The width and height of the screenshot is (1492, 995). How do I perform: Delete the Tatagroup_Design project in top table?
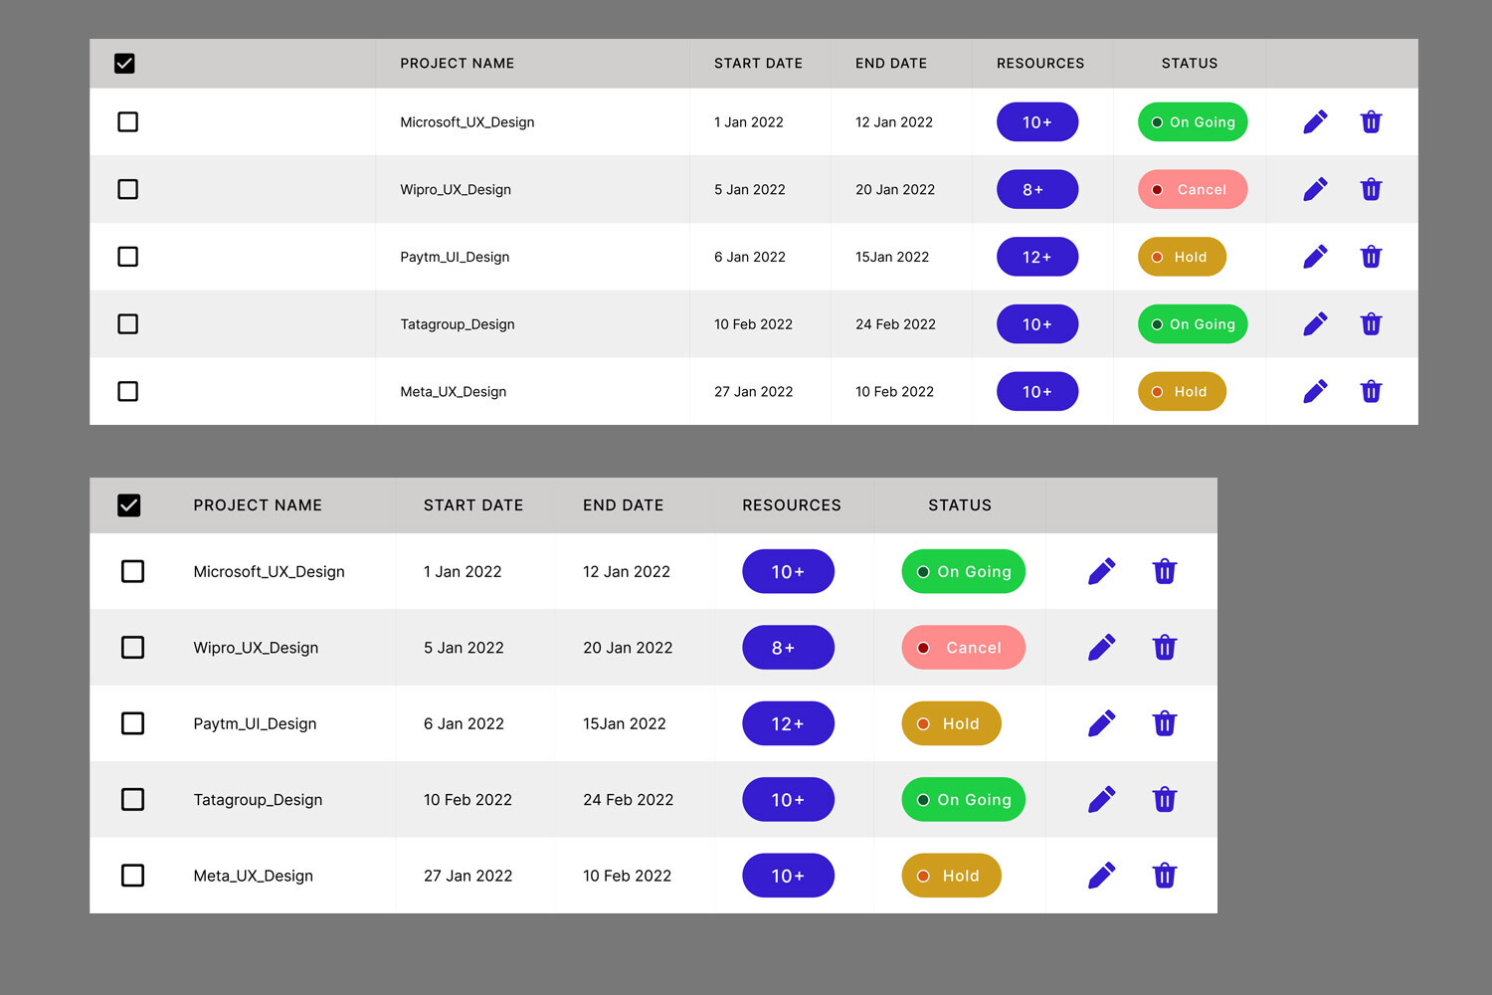click(x=1371, y=323)
